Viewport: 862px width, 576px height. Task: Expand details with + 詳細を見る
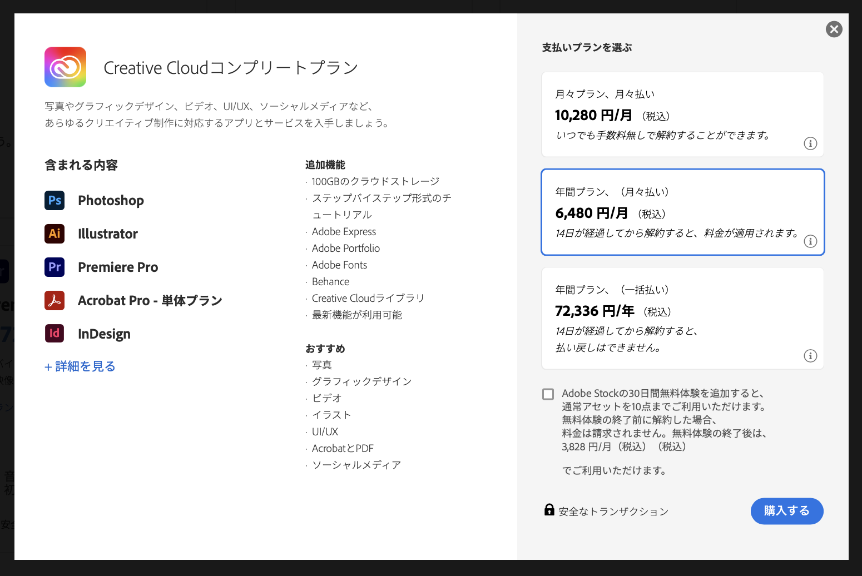point(80,366)
